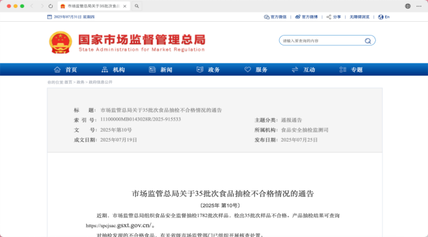This screenshot has width=428, height=237.
Task: Open the 首页 navigation item
Action: (71, 70)
